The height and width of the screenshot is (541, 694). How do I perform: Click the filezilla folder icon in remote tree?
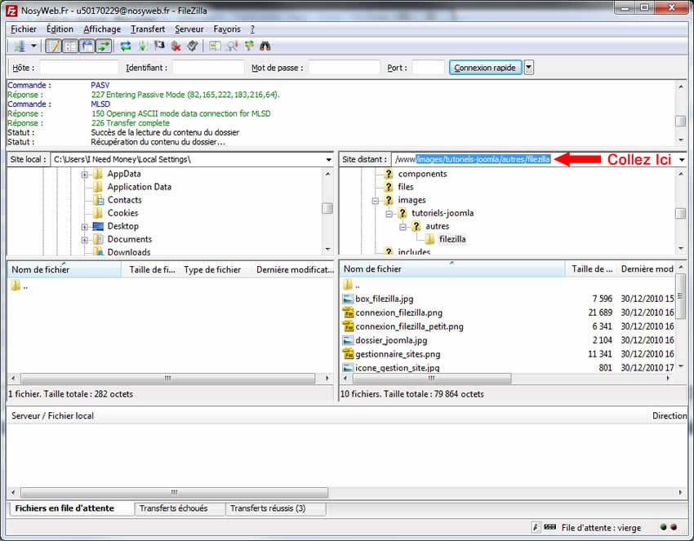coord(429,239)
